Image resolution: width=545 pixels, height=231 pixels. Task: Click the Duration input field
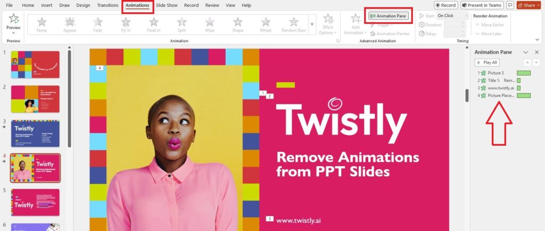point(455,24)
